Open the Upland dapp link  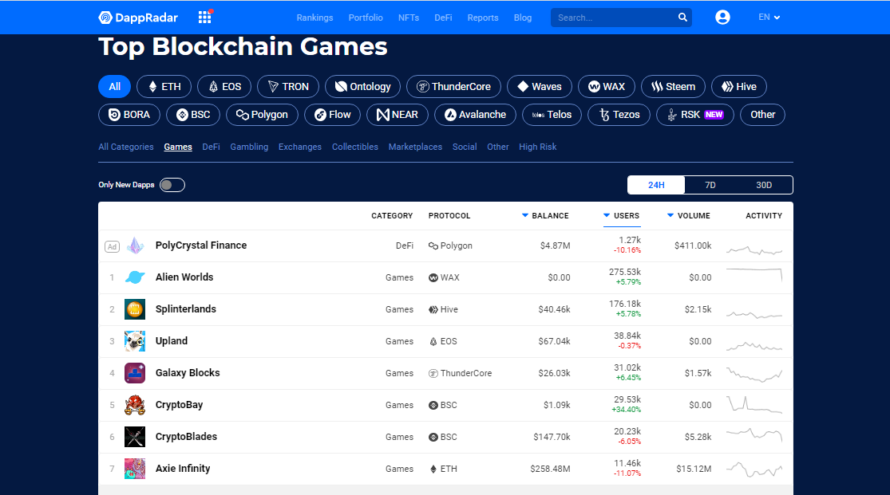172,341
